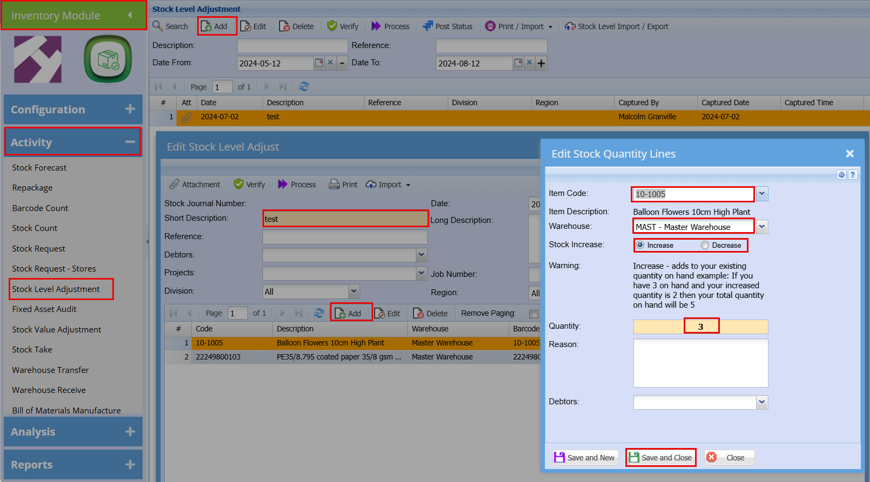Open Stock Take from the Activity menu
This screenshot has width=870, height=482.
pyautogui.click(x=32, y=350)
